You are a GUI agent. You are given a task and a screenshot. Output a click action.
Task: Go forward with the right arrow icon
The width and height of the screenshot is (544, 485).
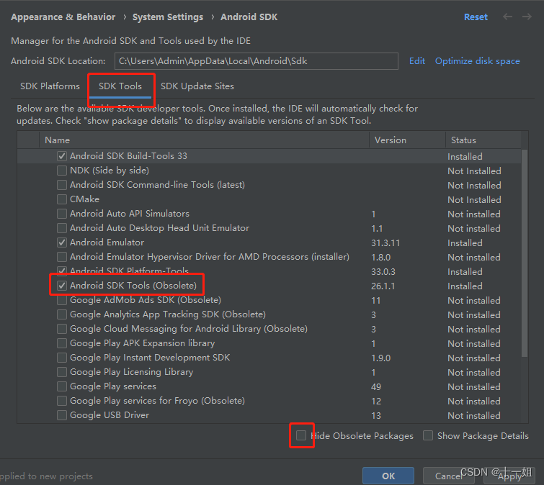pos(527,17)
